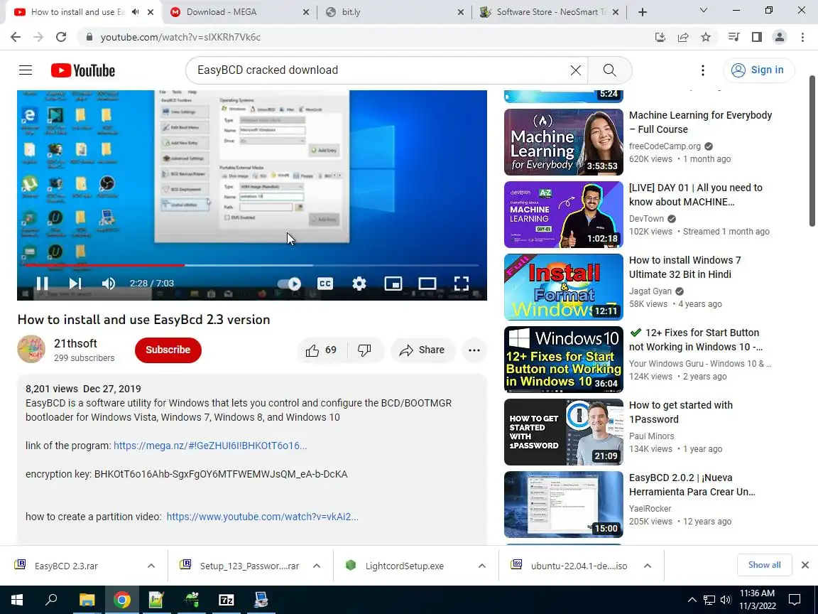Bookmark this page star
818x614 pixels.
click(x=706, y=37)
